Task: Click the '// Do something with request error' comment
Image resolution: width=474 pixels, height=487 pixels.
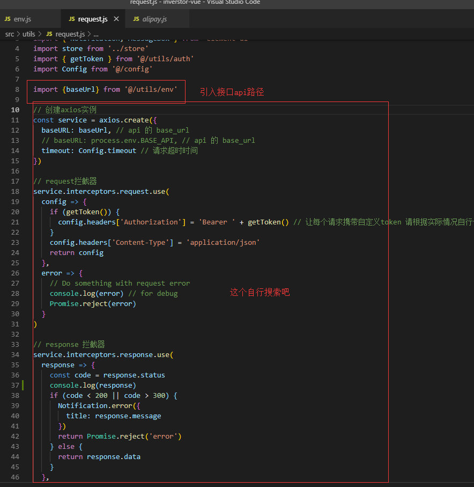Action: 120,284
